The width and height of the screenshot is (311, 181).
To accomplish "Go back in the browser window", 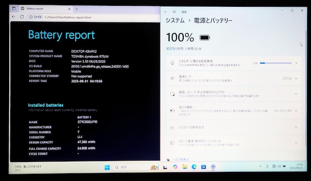I will [14, 17].
